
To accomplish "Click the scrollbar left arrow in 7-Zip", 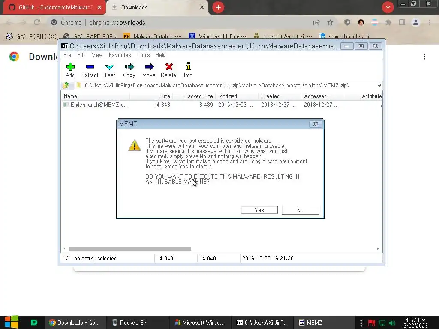I will 65,249.
